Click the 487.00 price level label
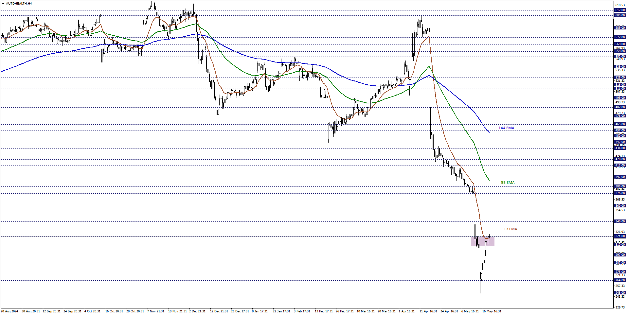Viewport: 627px width, 315px height. pos(620,107)
